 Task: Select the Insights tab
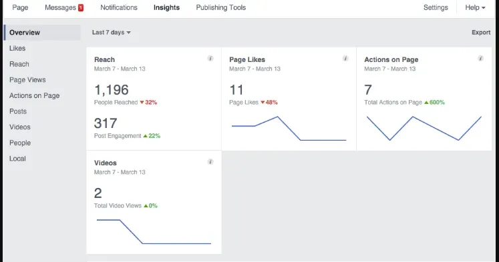[x=166, y=7]
